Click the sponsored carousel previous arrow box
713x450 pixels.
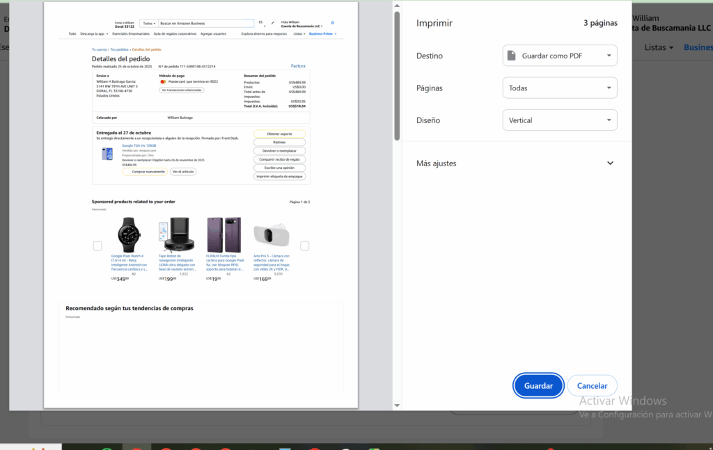[x=97, y=246]
